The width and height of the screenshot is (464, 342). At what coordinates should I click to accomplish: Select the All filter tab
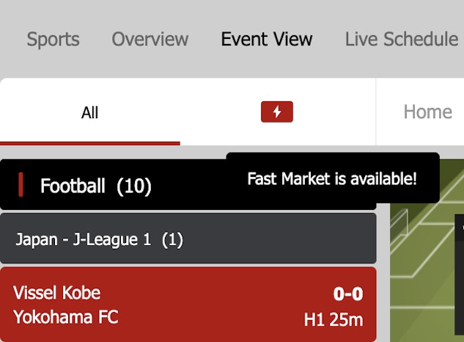pos(89,113)
